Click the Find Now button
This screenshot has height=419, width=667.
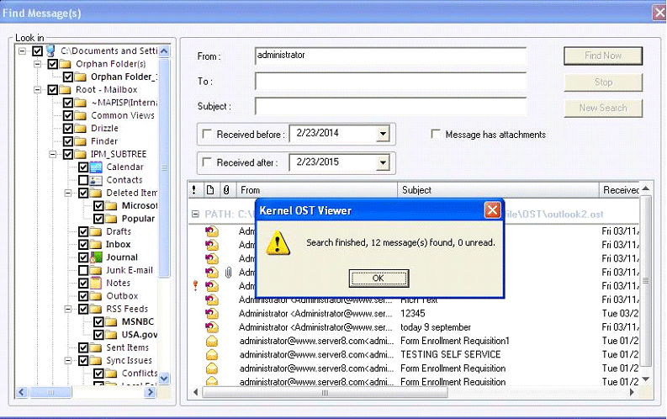pos(603,56)
